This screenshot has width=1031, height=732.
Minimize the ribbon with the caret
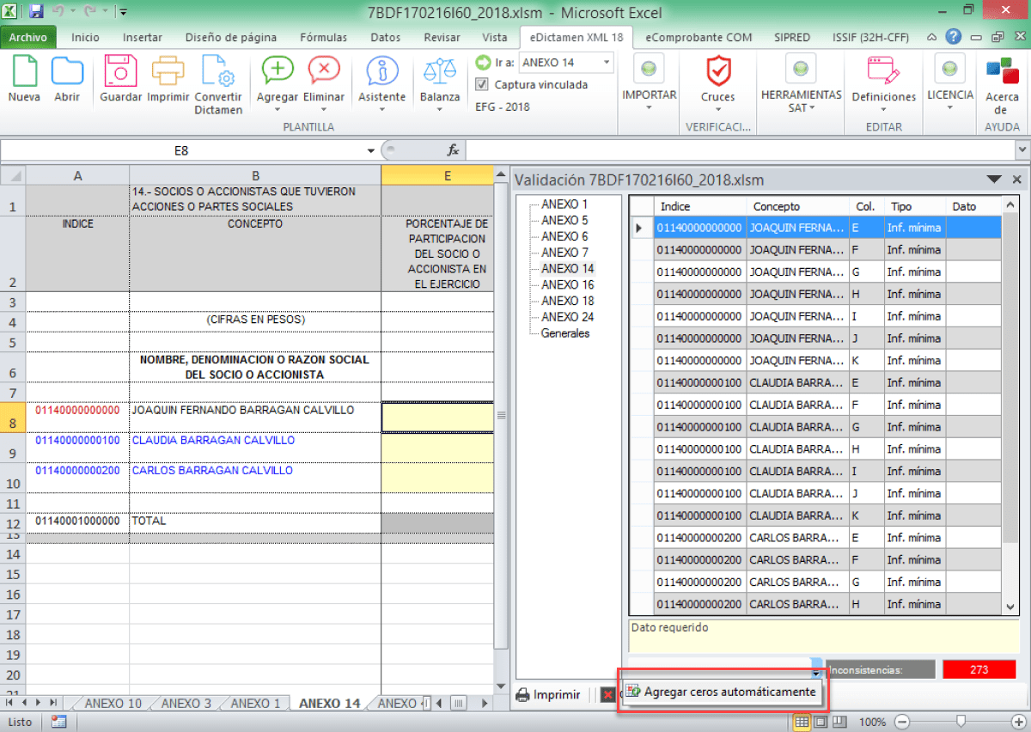click(x=933, y=37)
